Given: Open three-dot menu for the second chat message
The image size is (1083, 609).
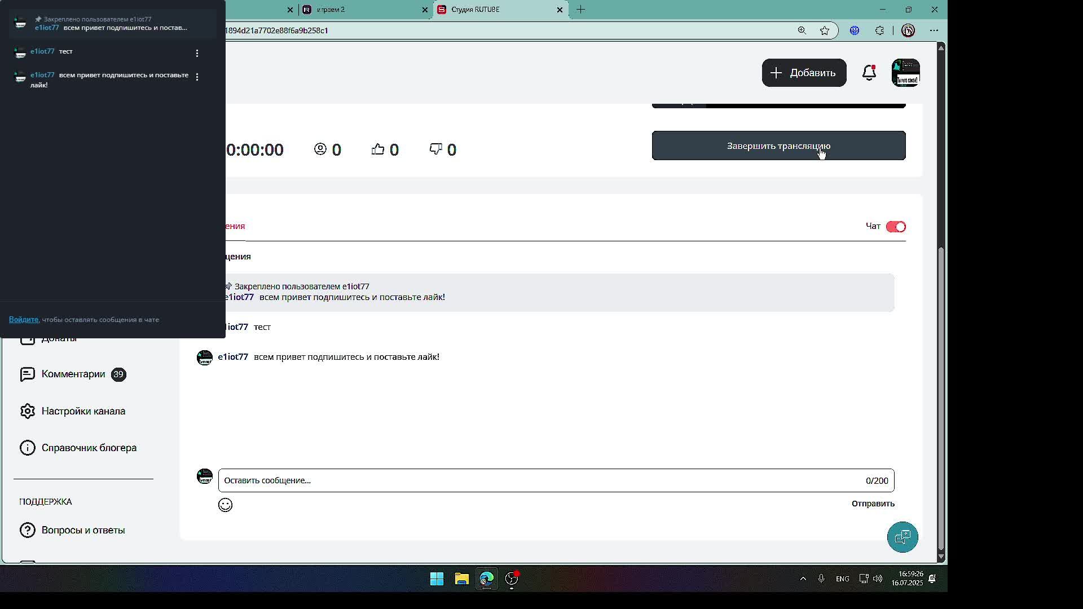Looking at the screenshot, I should [197, 77].
